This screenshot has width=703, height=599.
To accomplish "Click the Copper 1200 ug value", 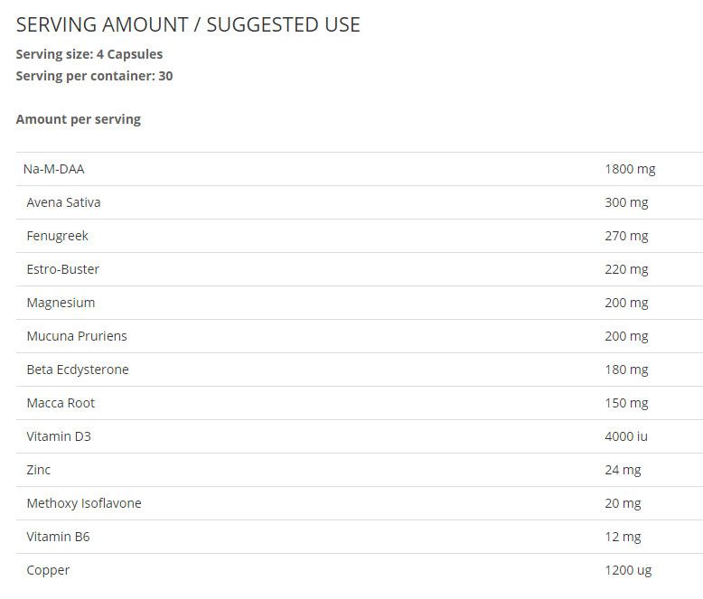I will coord(628,570).
